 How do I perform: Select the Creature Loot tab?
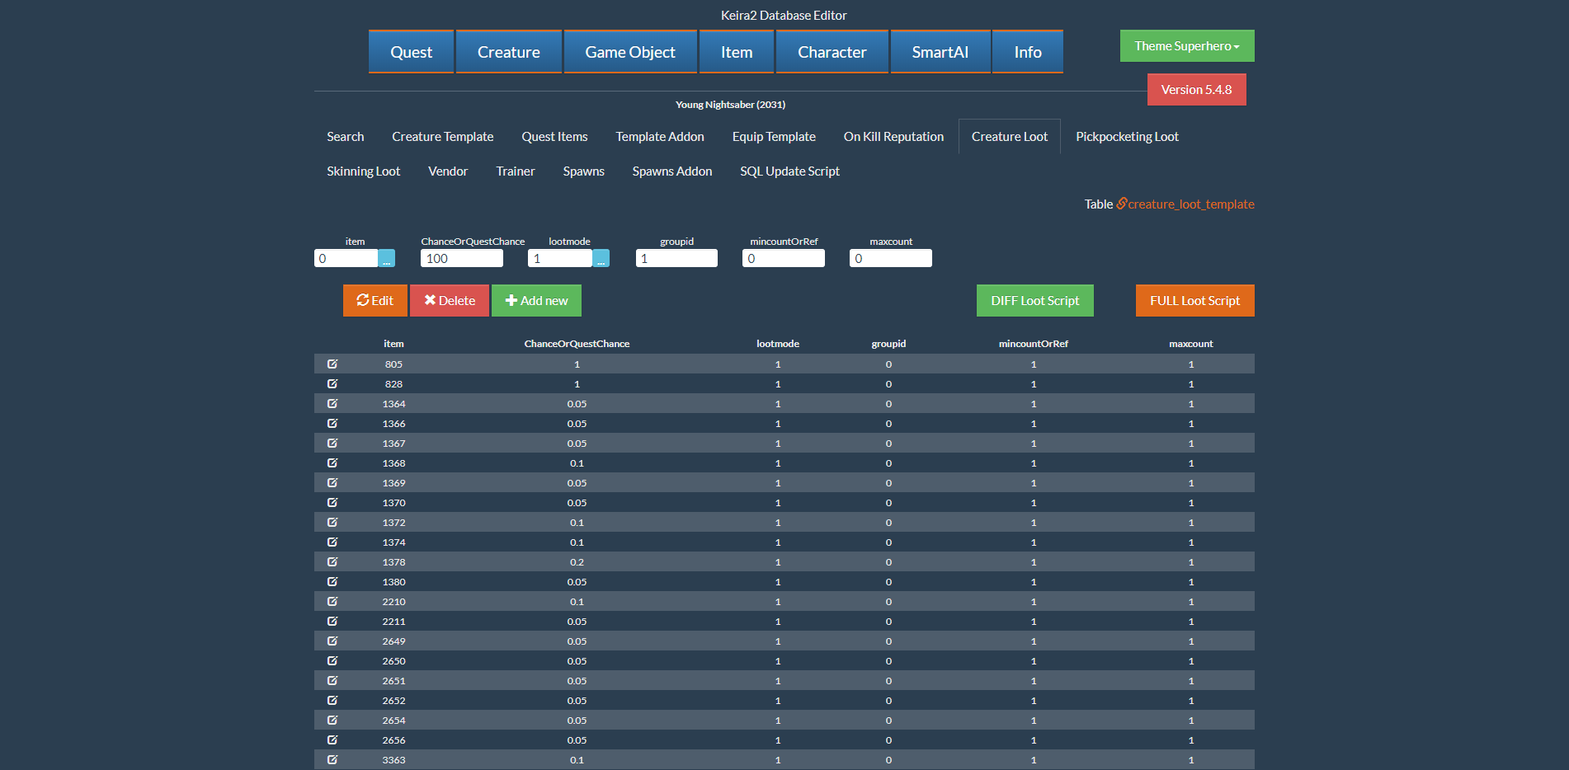tap(1010, 137)
